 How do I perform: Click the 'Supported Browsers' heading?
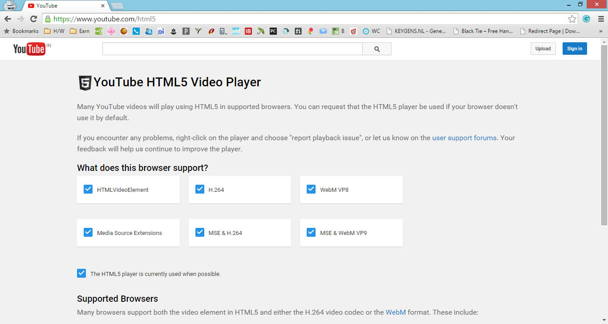tap(118, 299)
